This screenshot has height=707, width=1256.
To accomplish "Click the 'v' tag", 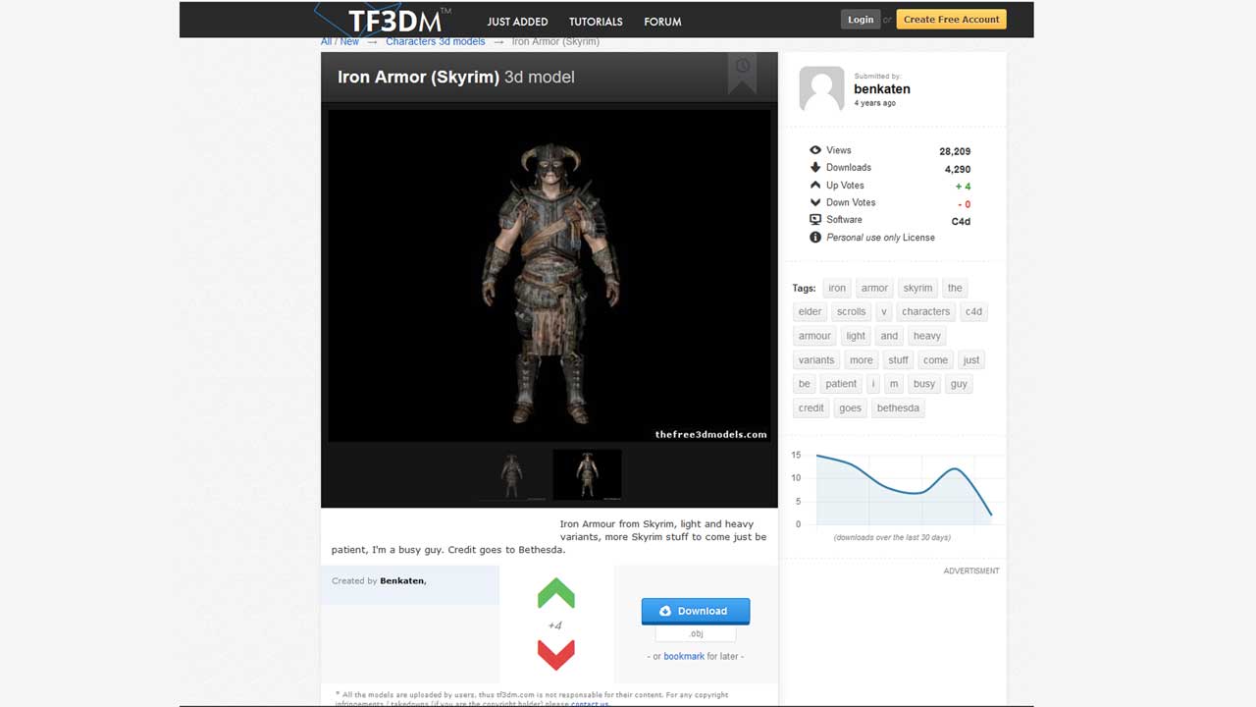I will coord(883,311).
